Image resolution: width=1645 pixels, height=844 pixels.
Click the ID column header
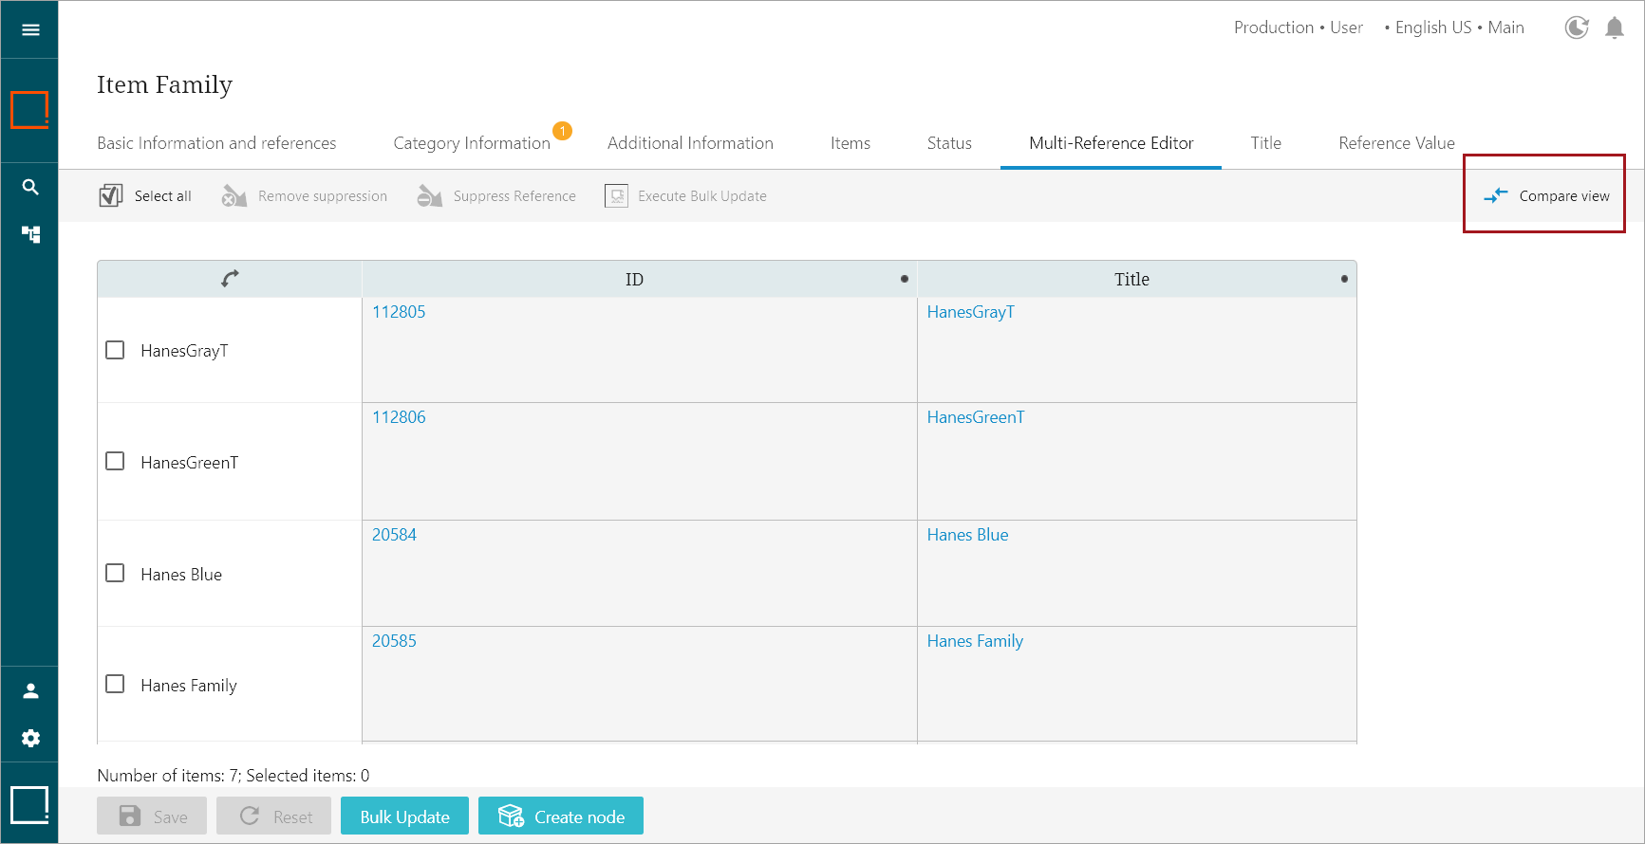point(639,279)
